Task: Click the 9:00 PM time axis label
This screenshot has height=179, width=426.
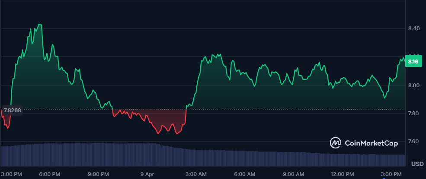Action: (x=98, y=174)
